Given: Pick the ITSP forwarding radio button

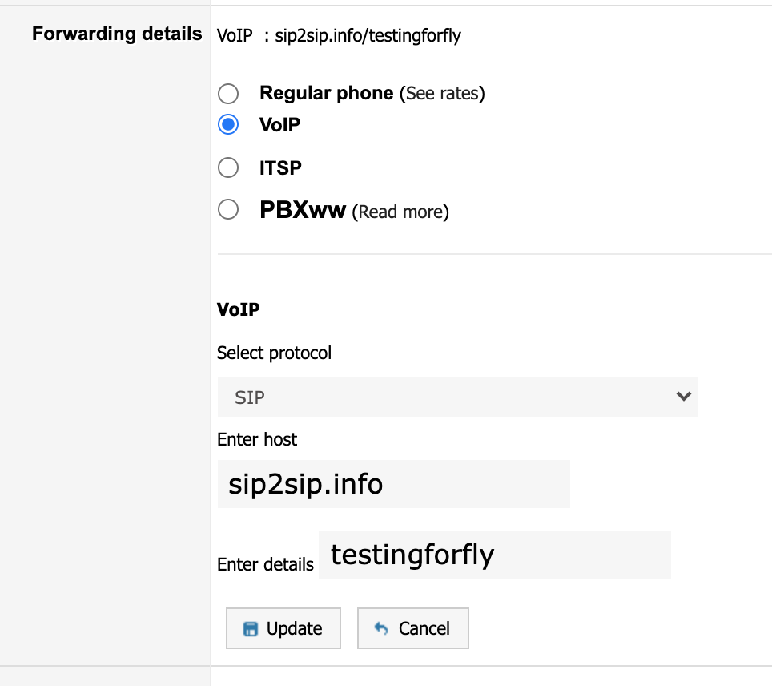Looking at the screenshot, I should pyautogui.click(x=228, y=167).
